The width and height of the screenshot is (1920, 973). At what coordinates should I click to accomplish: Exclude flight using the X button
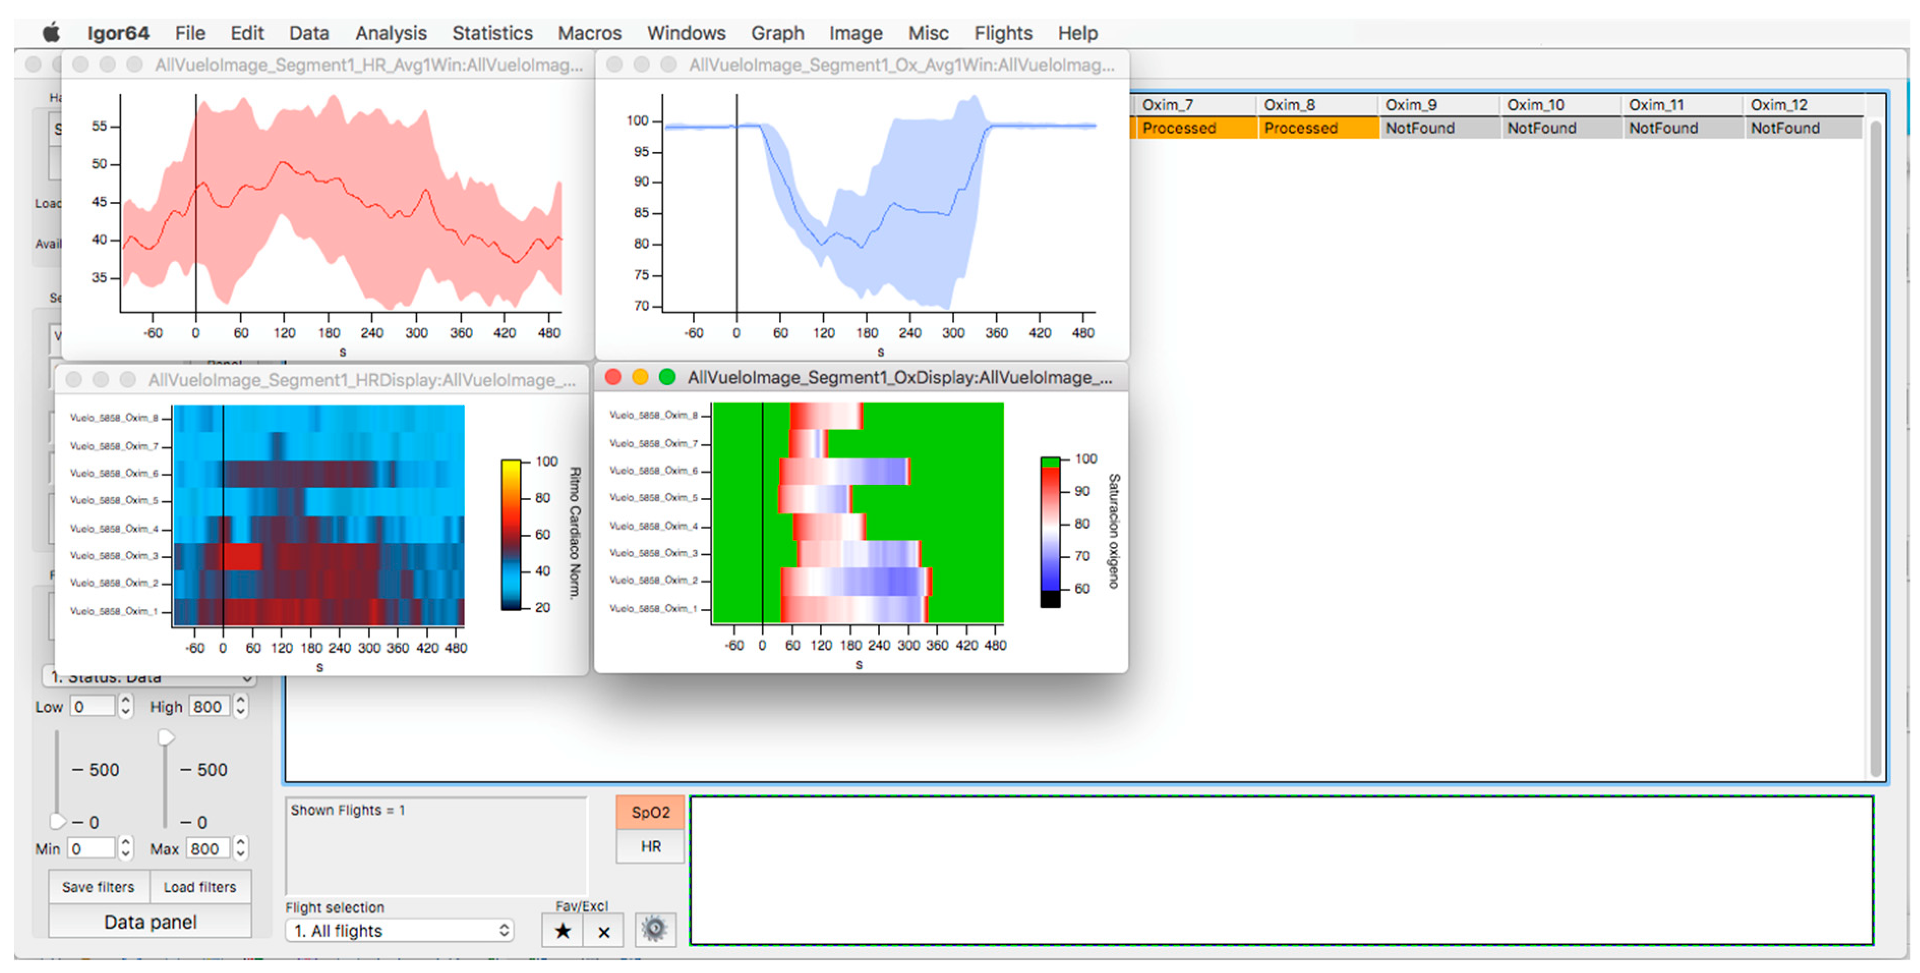coord(604,930)
